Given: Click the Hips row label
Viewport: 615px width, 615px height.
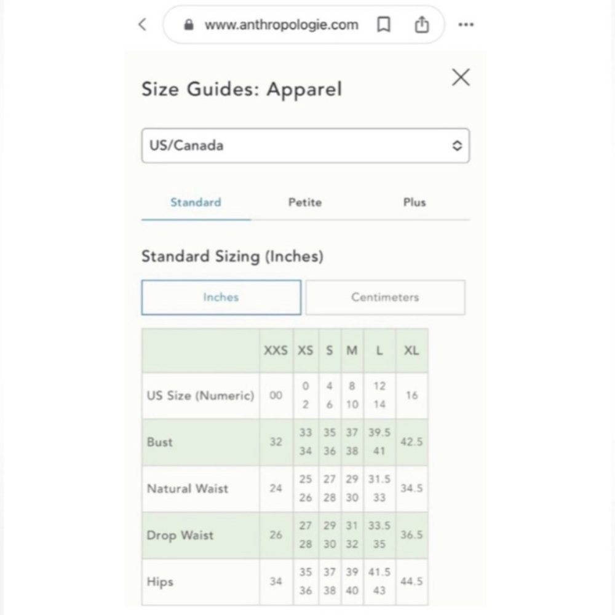Looking at the screenshot, I should (160, 582).
